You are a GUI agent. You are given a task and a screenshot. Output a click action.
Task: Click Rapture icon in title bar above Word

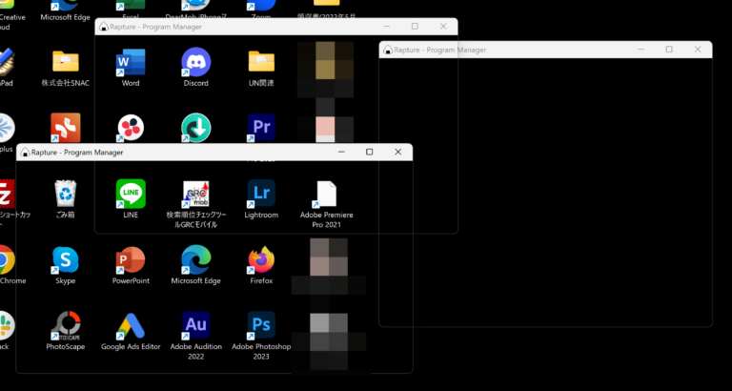pos(104,27)
